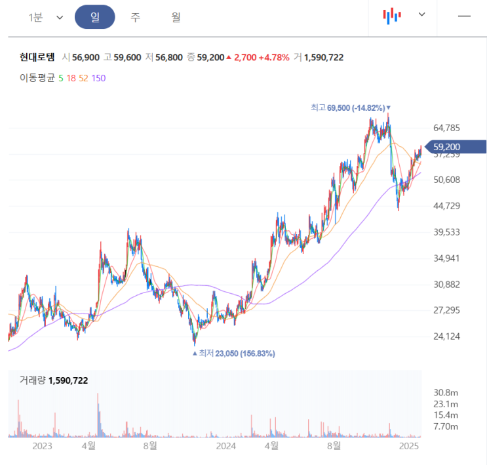Screen dimensions: 487x465
Task: Select the red 18-day moving average
Action: (x=71, y=78)
